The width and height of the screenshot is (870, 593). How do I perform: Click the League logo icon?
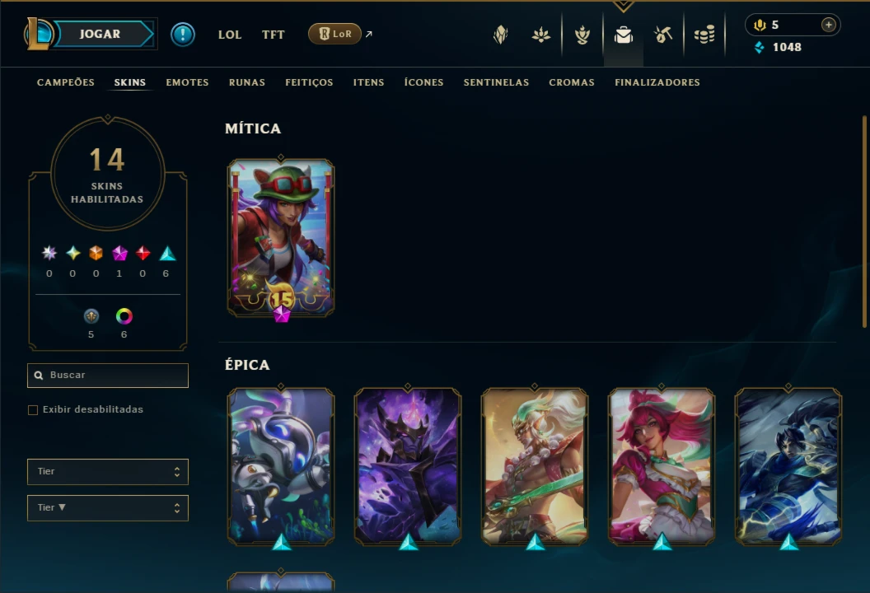click(x=39, y=34)
